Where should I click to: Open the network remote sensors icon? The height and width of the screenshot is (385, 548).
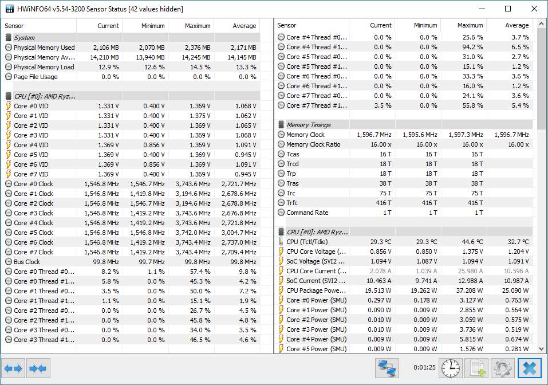387,368
